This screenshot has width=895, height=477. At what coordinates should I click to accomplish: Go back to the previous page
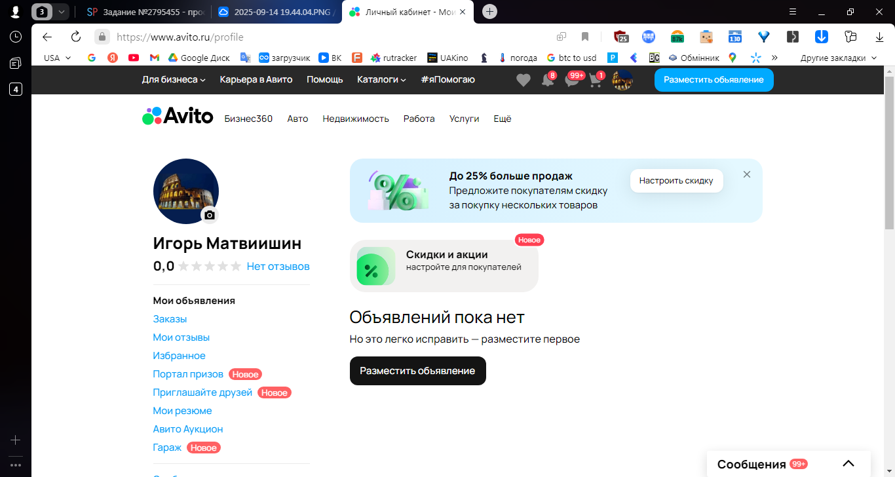pos(47,37)
